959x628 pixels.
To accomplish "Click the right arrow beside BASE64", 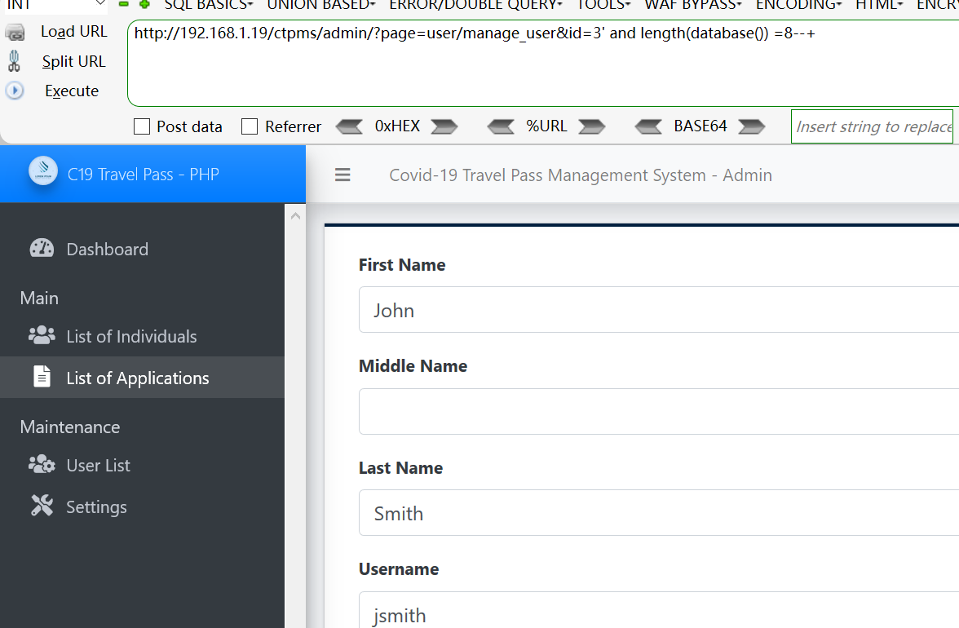I will pos(752,126).
